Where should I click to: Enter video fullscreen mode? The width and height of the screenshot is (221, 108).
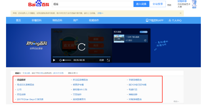(x=108, y=60)
